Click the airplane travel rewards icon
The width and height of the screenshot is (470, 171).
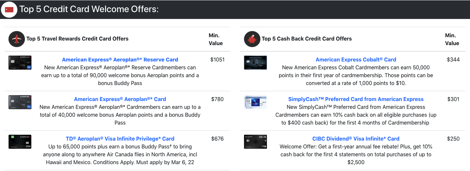tap(16, 39)
